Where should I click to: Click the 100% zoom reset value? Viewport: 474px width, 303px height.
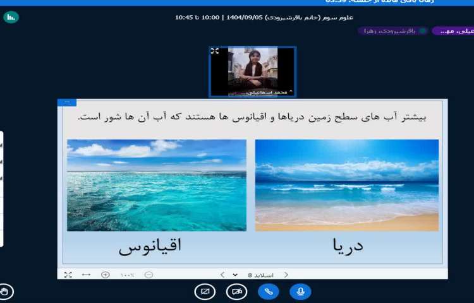point(127,275)
